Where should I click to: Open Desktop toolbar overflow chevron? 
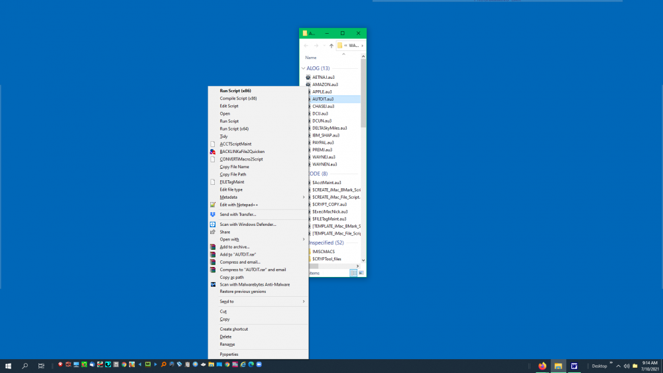point(611,363)
